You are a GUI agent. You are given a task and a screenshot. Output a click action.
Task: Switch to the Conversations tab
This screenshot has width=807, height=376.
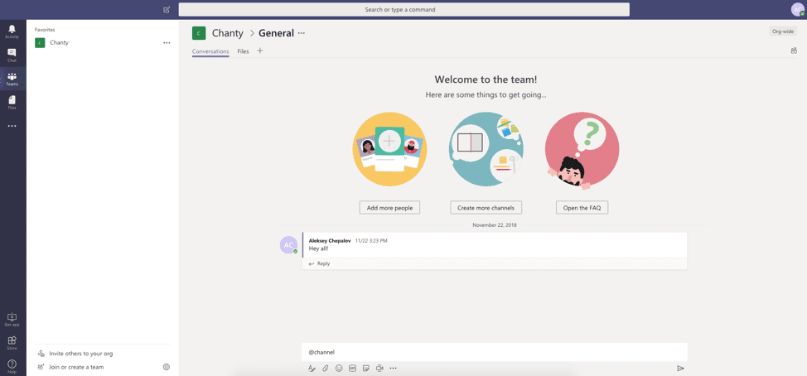coord(210,51)
